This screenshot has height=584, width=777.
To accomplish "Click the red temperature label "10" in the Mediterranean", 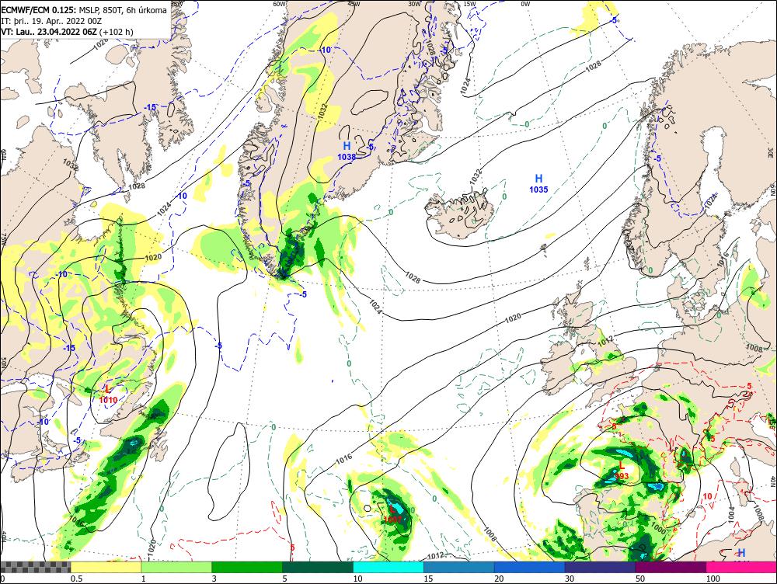I will (708, 496).
